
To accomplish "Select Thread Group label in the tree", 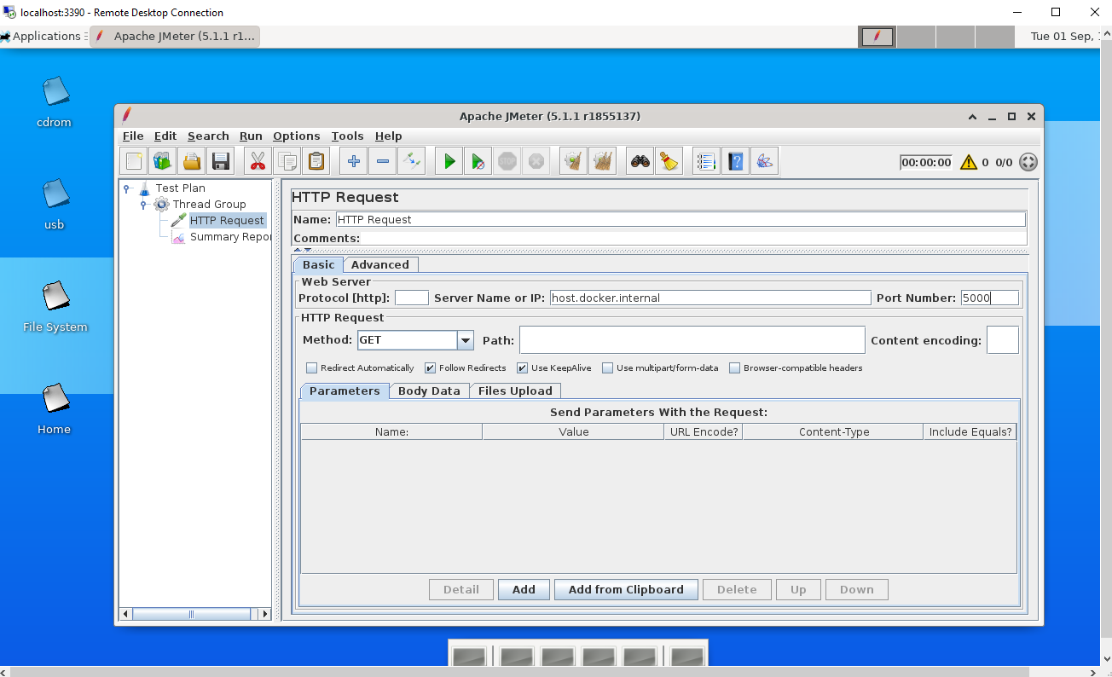I will coord(209,205).
